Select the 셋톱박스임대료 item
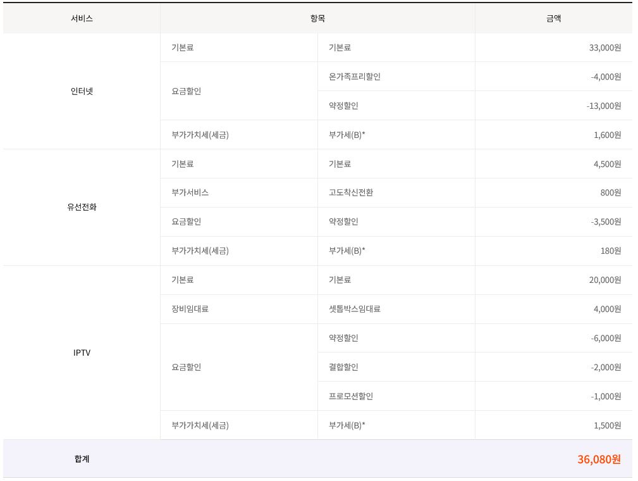Image resolution: width=638 pixels, height=481 pixels. tap(355, 309)
